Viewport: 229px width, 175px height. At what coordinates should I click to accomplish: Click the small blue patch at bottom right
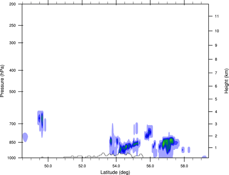pos(204,157)
